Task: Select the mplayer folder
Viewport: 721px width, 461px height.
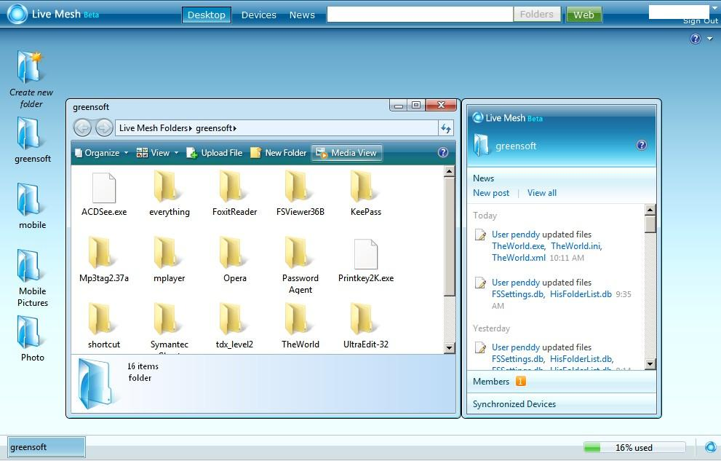Action: 170,261
